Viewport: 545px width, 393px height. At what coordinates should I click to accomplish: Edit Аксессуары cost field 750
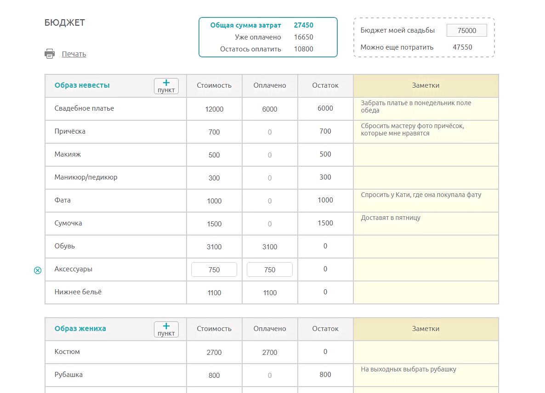coord(214,270)
